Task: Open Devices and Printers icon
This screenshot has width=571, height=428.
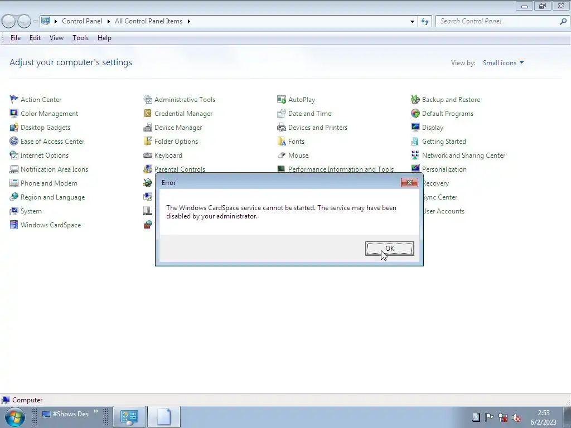Action: [x=281, y=128]
